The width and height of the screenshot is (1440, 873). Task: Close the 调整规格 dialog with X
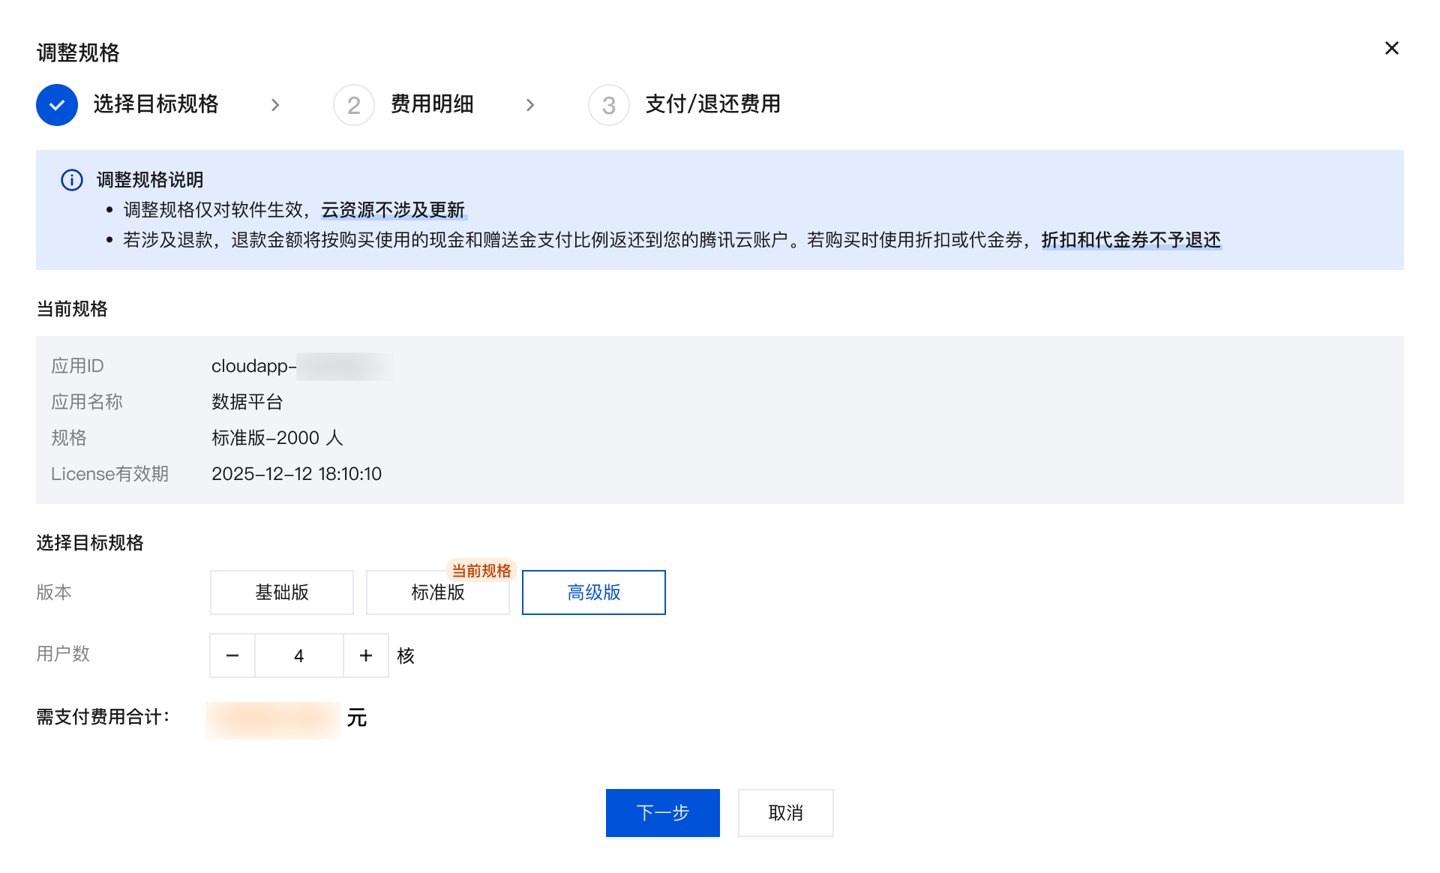1391,48
